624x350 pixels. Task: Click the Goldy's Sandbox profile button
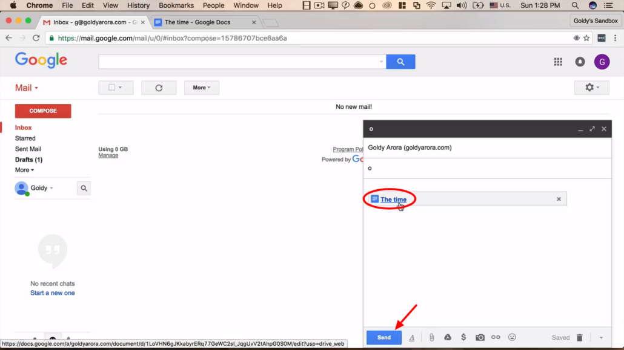(x=596, y=21)
